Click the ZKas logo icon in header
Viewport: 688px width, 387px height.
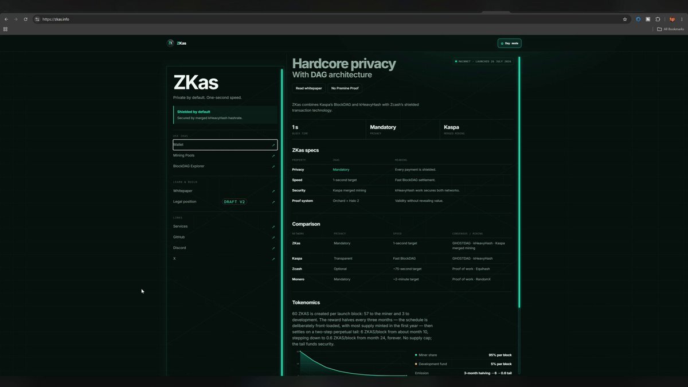click(x=170, y=43)
